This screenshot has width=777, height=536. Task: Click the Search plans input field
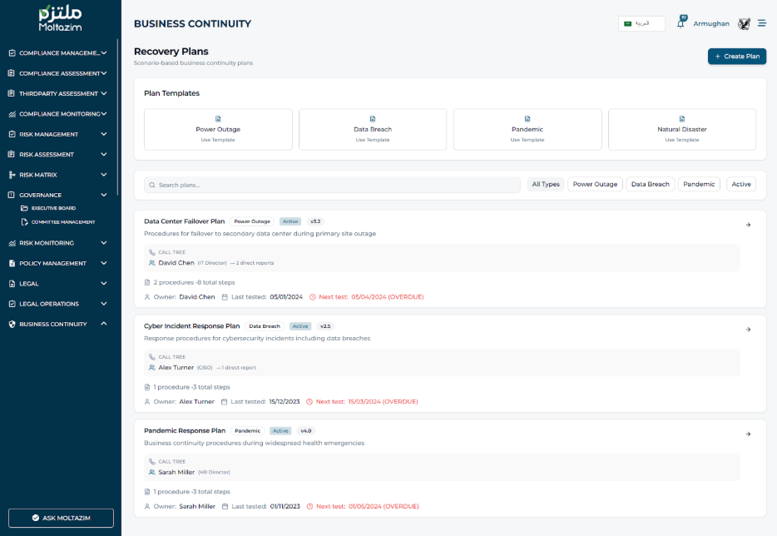click(333, 185)
